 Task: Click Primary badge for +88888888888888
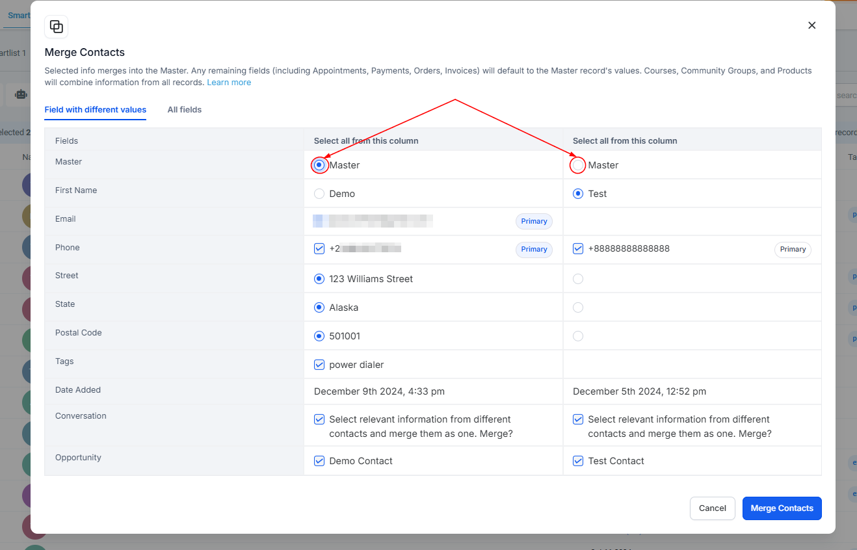(793, 250)
